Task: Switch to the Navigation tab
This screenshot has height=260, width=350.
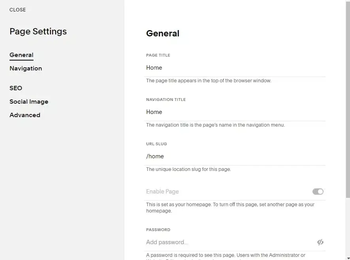Action: click(x=26, y=68)
